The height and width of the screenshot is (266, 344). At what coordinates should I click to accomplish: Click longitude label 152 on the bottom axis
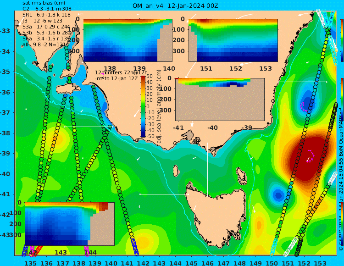coord(304,263)
